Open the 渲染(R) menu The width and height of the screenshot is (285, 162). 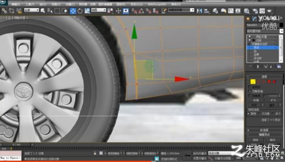click(121, 4)
